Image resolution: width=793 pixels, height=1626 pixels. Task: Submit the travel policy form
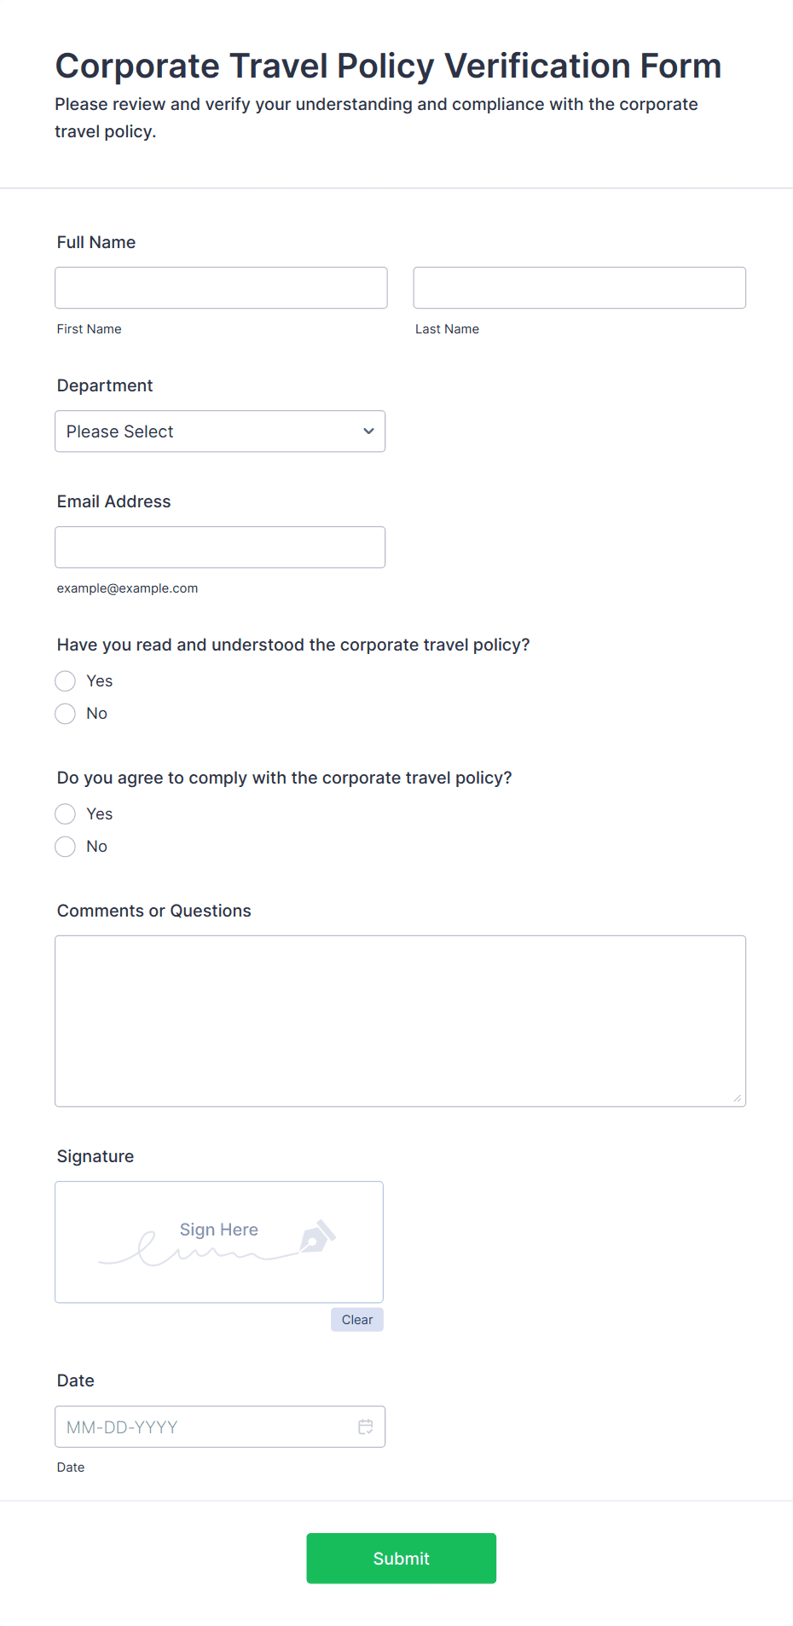tap(401, 1558)
